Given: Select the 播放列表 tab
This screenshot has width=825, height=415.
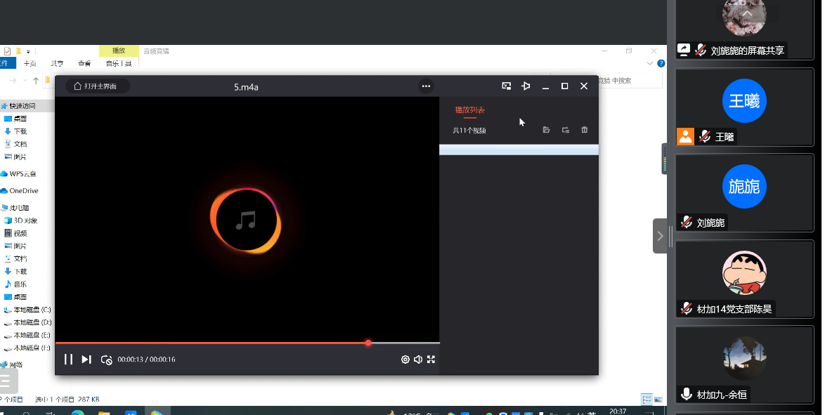Looking at the screenshot, I should coord(469,110).
